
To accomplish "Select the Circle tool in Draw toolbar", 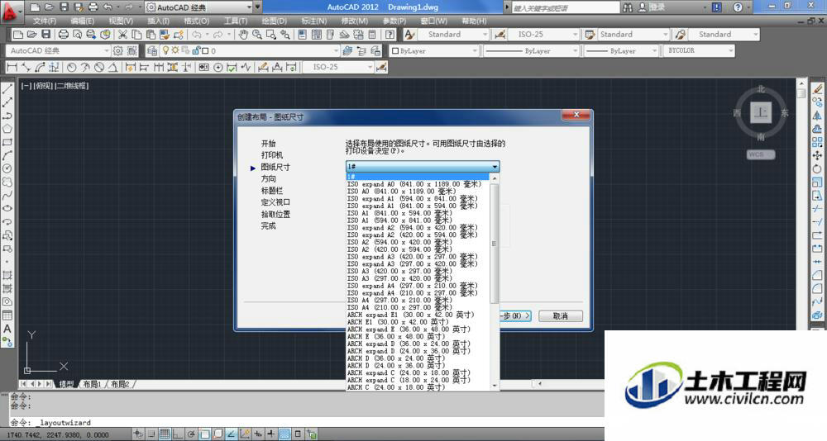I will click(x=7, y=168).
